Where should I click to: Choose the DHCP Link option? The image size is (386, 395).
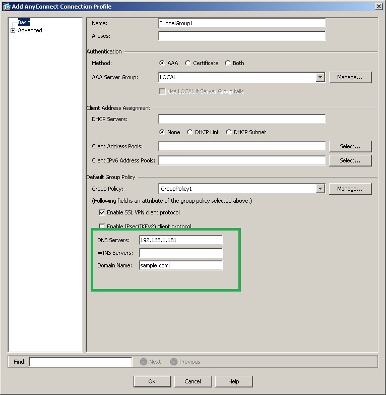(190, 132)
